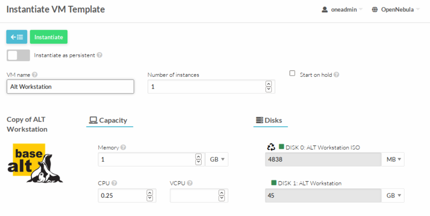The image size is (430, 216).
Task: Click the server icon beside Disks
Action: tap(260, 120)
